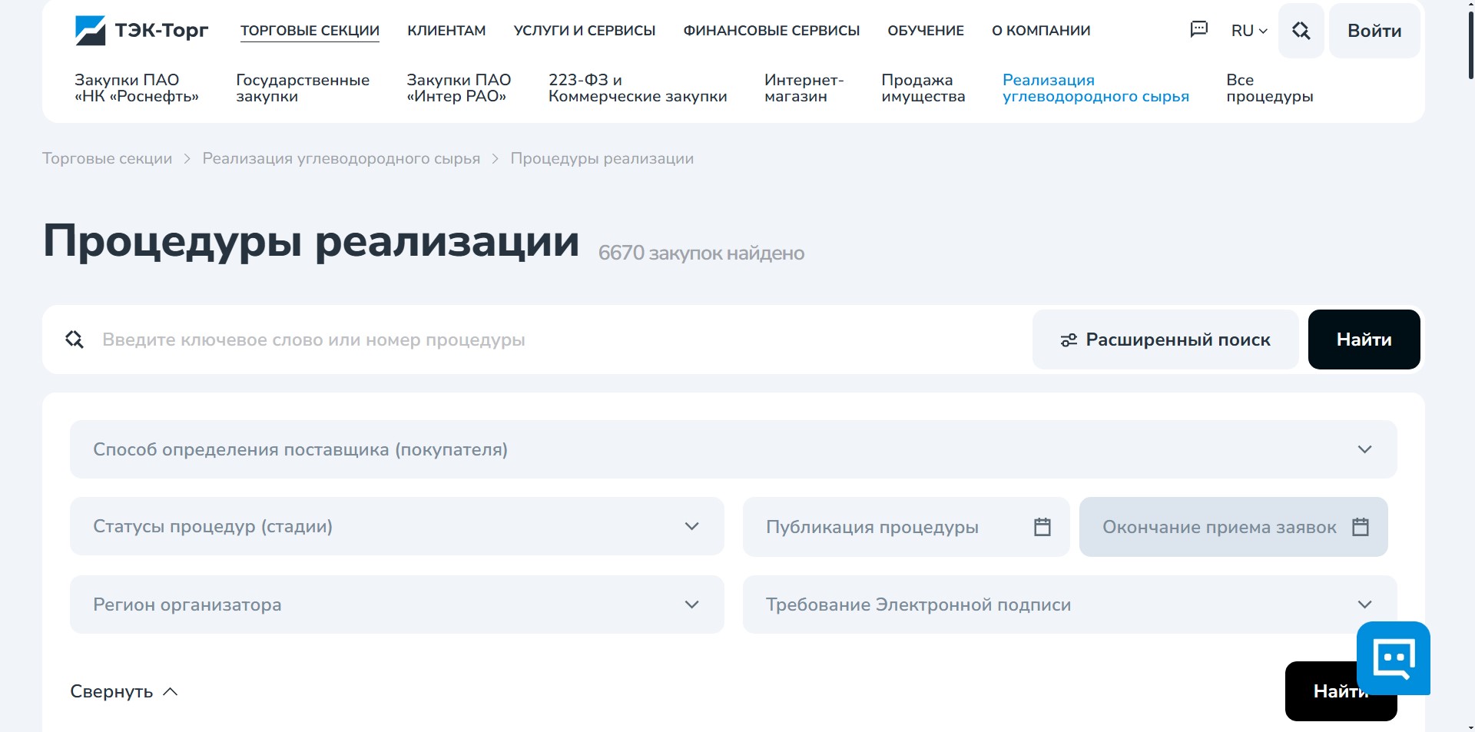Open ФИНАНСОВЫЕ СЕРВИСЫ menu
The height and width of the screenshot is (732, 1475).
(771, 31)
